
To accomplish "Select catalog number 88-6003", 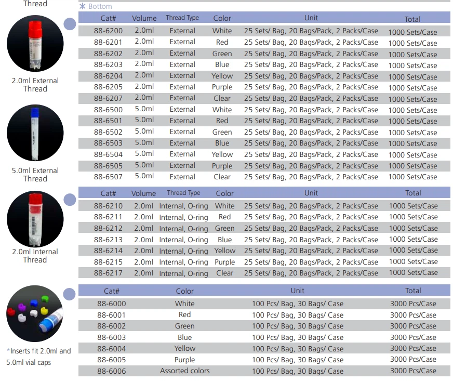I will [x=112, y=337].
